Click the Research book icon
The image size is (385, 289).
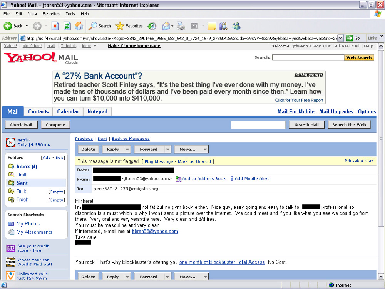(x=223, y=26)
